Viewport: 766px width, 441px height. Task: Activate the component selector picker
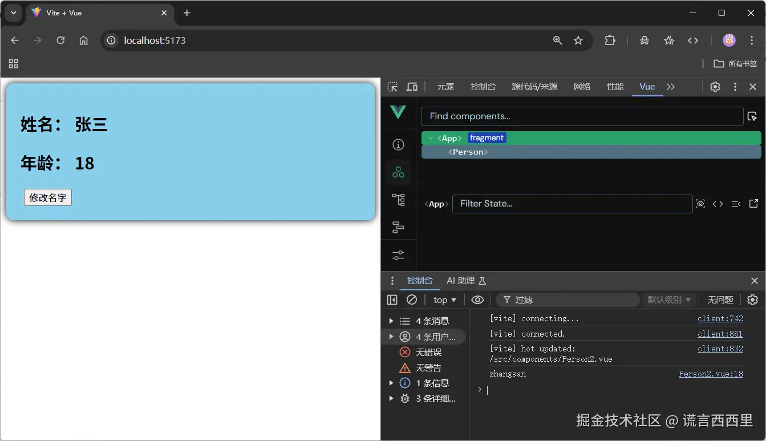pos(752,116)
